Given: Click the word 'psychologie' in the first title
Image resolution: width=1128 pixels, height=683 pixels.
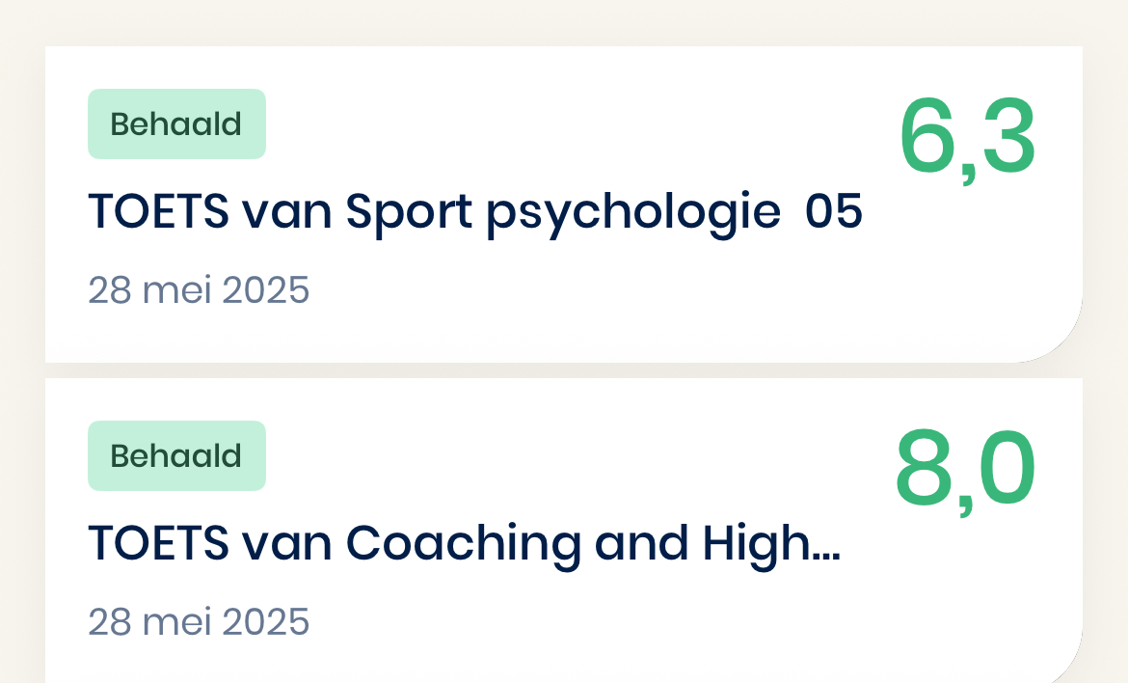Looking at the screenshot, I should [633, 214].
